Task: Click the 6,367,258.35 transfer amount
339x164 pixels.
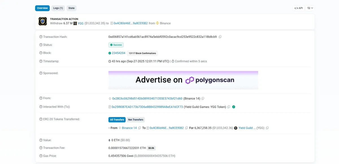Action: click(x=203, y=128)
